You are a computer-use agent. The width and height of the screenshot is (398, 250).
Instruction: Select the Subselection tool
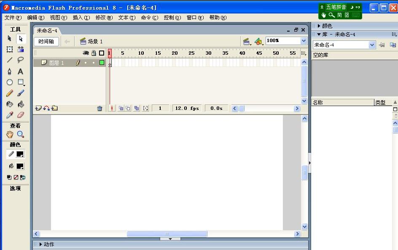tap(21, 38)
